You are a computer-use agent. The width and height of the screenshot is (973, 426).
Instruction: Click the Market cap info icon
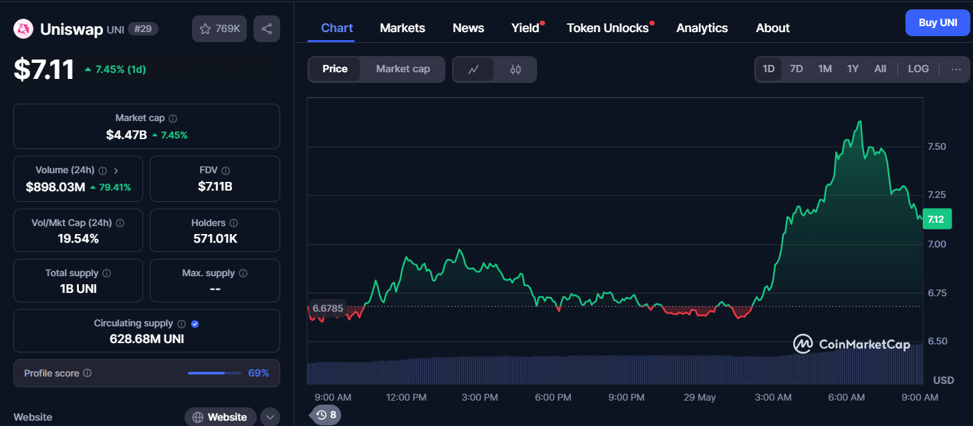click(173, 118)
